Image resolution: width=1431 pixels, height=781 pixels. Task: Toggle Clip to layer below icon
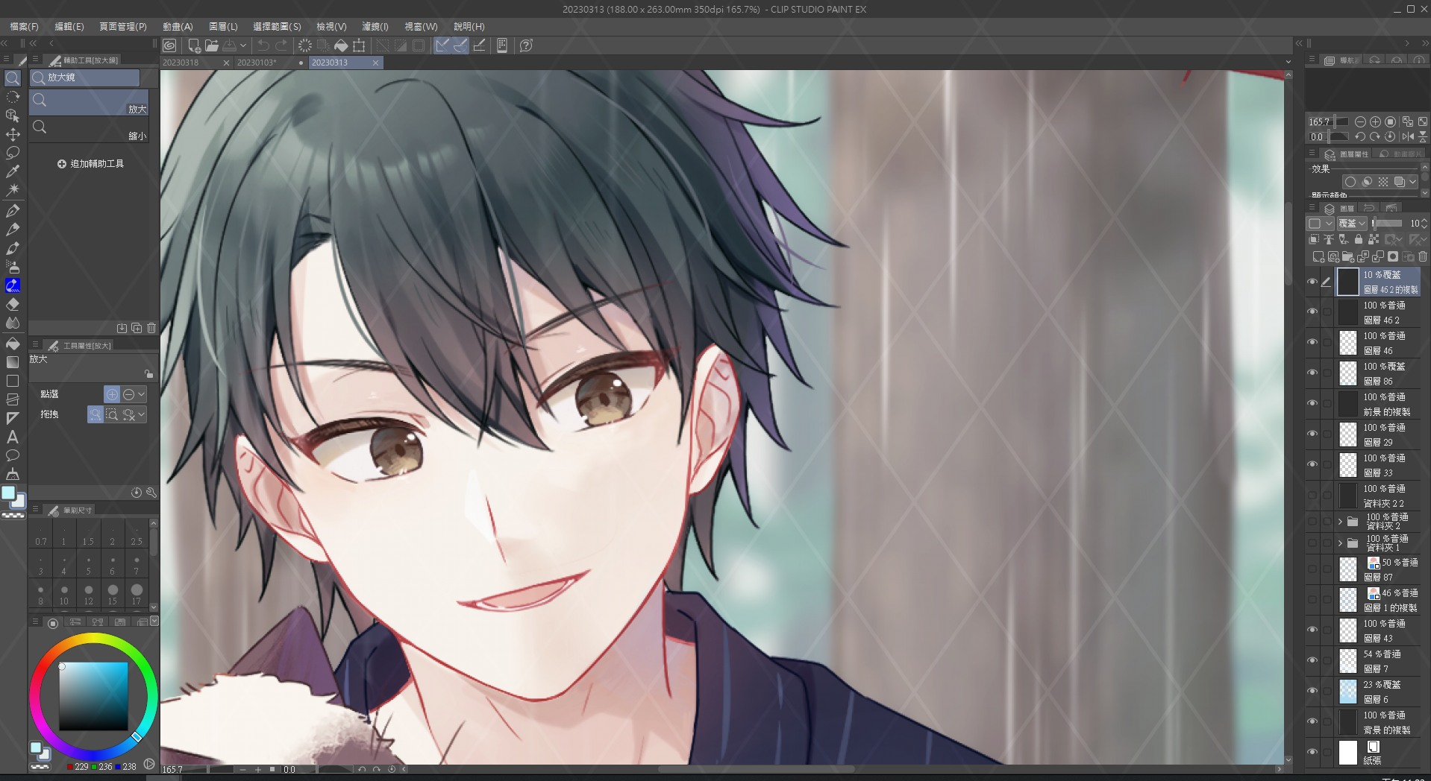(x=1314, y=239)
